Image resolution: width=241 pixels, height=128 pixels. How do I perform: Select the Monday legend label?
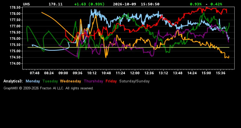click(33, 81)
